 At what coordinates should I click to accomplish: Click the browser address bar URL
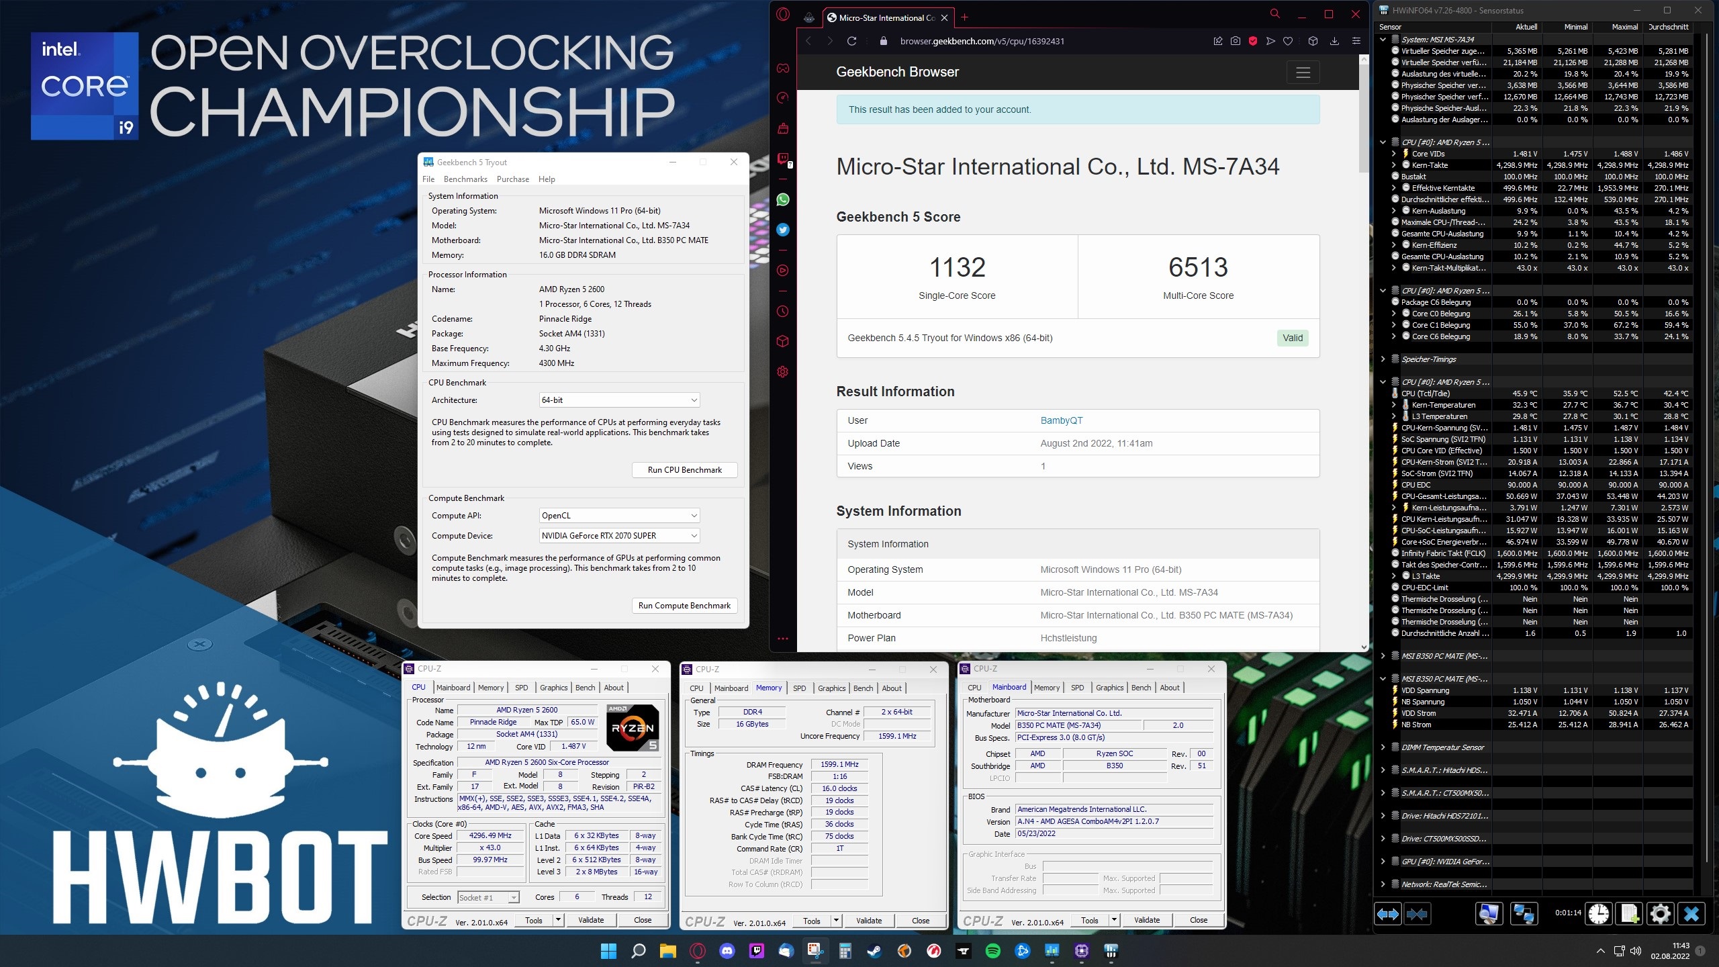[x=982, y=41]
